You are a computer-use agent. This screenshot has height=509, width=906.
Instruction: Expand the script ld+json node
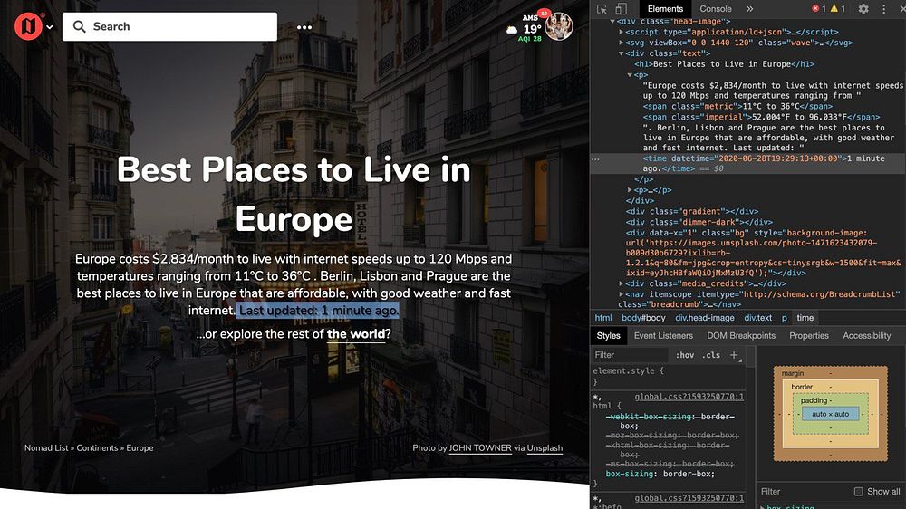pos(622,32)
